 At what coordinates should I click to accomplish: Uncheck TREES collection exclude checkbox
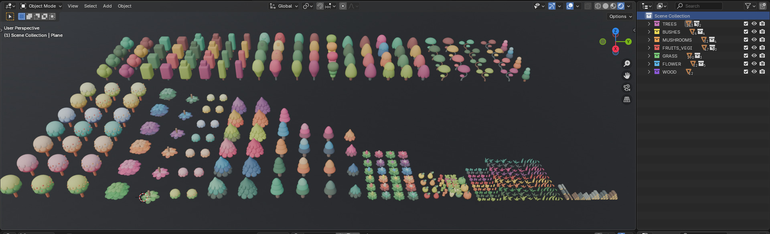746,24
